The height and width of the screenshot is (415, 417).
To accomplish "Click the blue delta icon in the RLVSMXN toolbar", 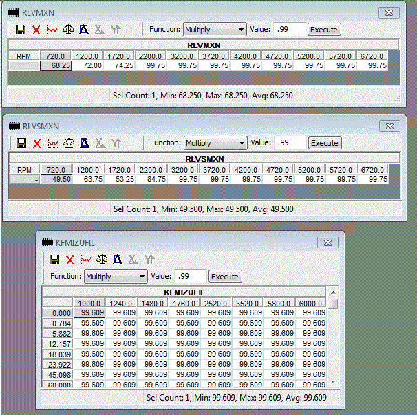I will (x=85, y=143).
